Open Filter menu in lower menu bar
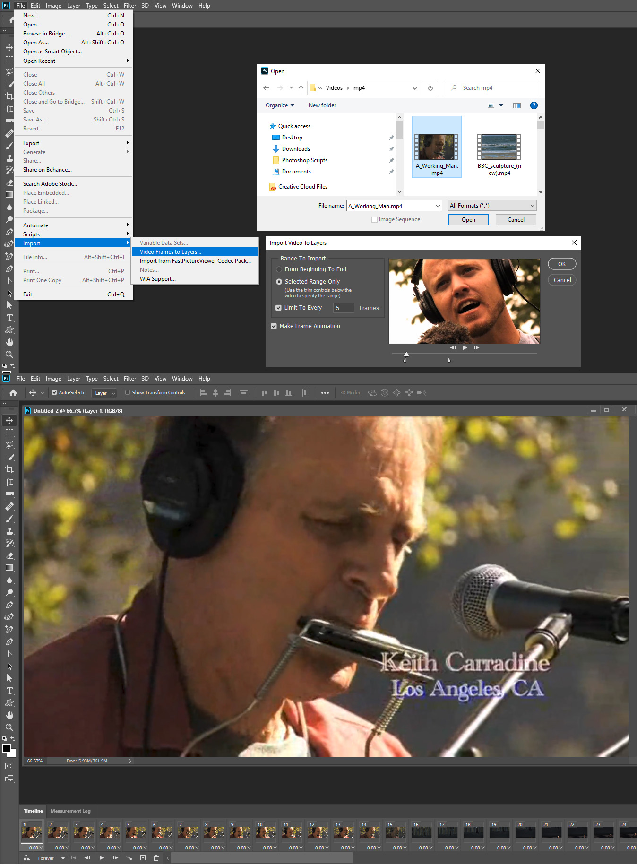This screenshot has height=866, width=637. tap(130, 379)
